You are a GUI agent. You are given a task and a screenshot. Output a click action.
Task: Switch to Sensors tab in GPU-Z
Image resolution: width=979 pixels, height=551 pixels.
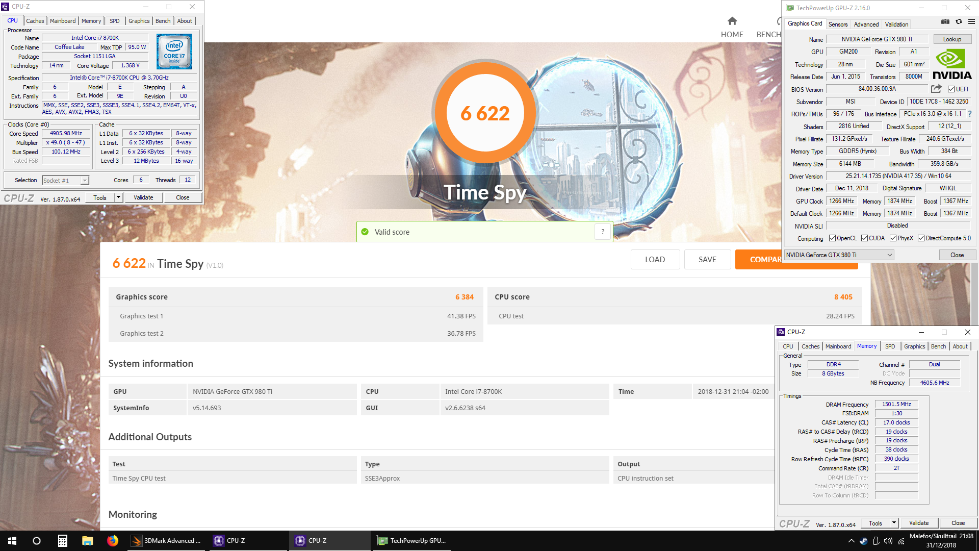coord(838,24)
